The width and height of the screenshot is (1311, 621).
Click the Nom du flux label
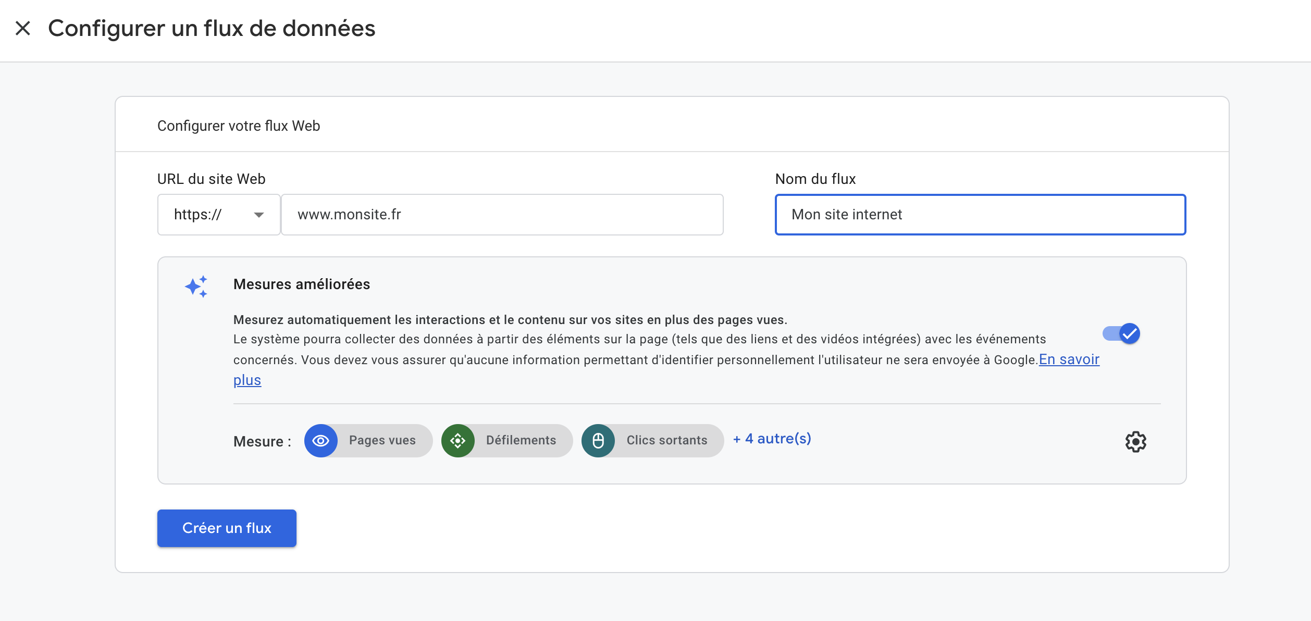pyautogui.click(x=815, y=179)
